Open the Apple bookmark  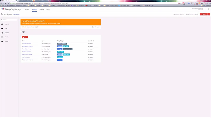tap(68, 6)
